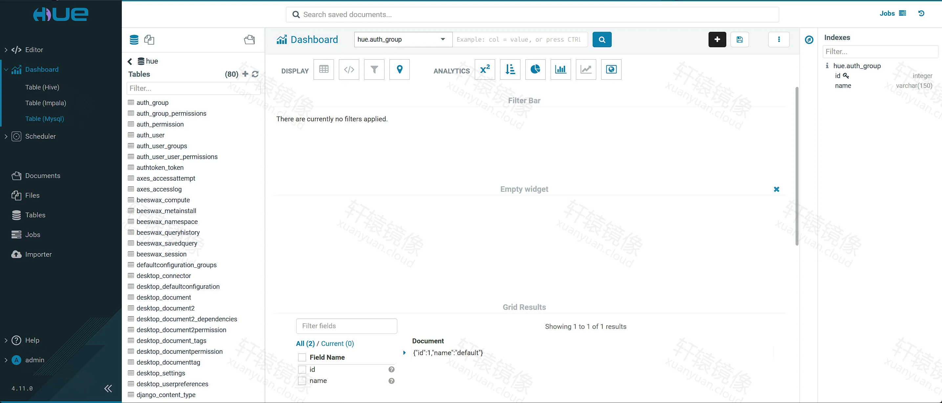
Task: Select the text facet sort widget icon
Action: (510, 70)
